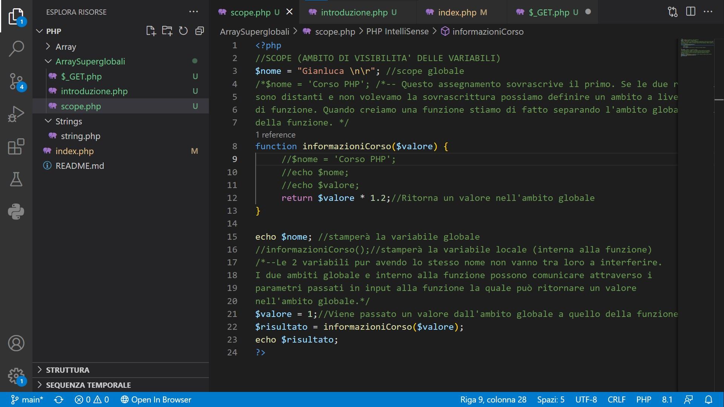Change end of line CRLF
The width and height of the screenshot is (724, 407).
(617, 399)
